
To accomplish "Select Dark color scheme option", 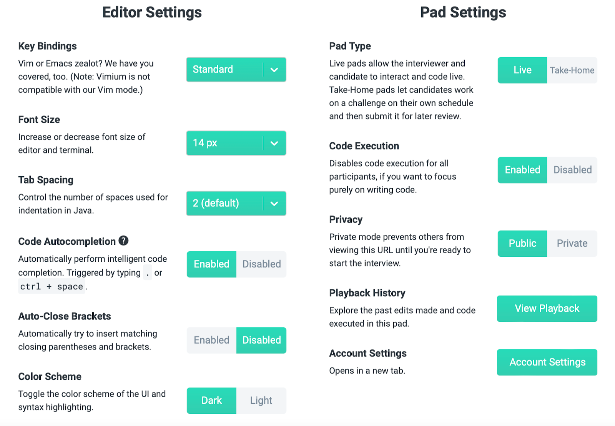I will tap(211, 401).
